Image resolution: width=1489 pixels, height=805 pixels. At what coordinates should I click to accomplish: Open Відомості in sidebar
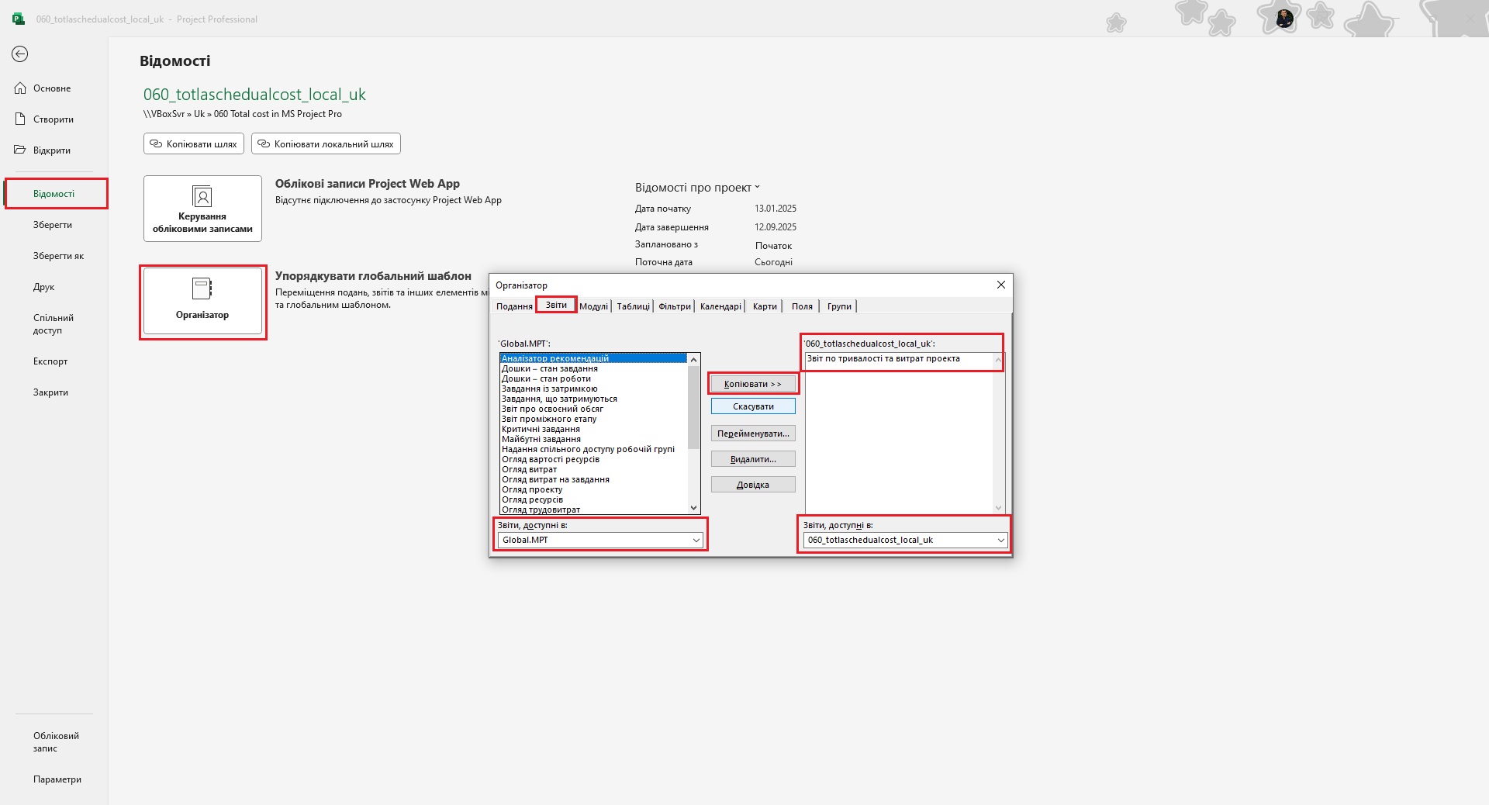pyautogui.click(x=54, y=194)
